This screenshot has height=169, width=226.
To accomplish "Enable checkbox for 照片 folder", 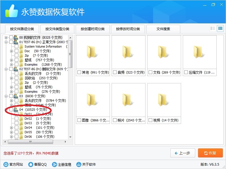I will (x=115, y=120).
